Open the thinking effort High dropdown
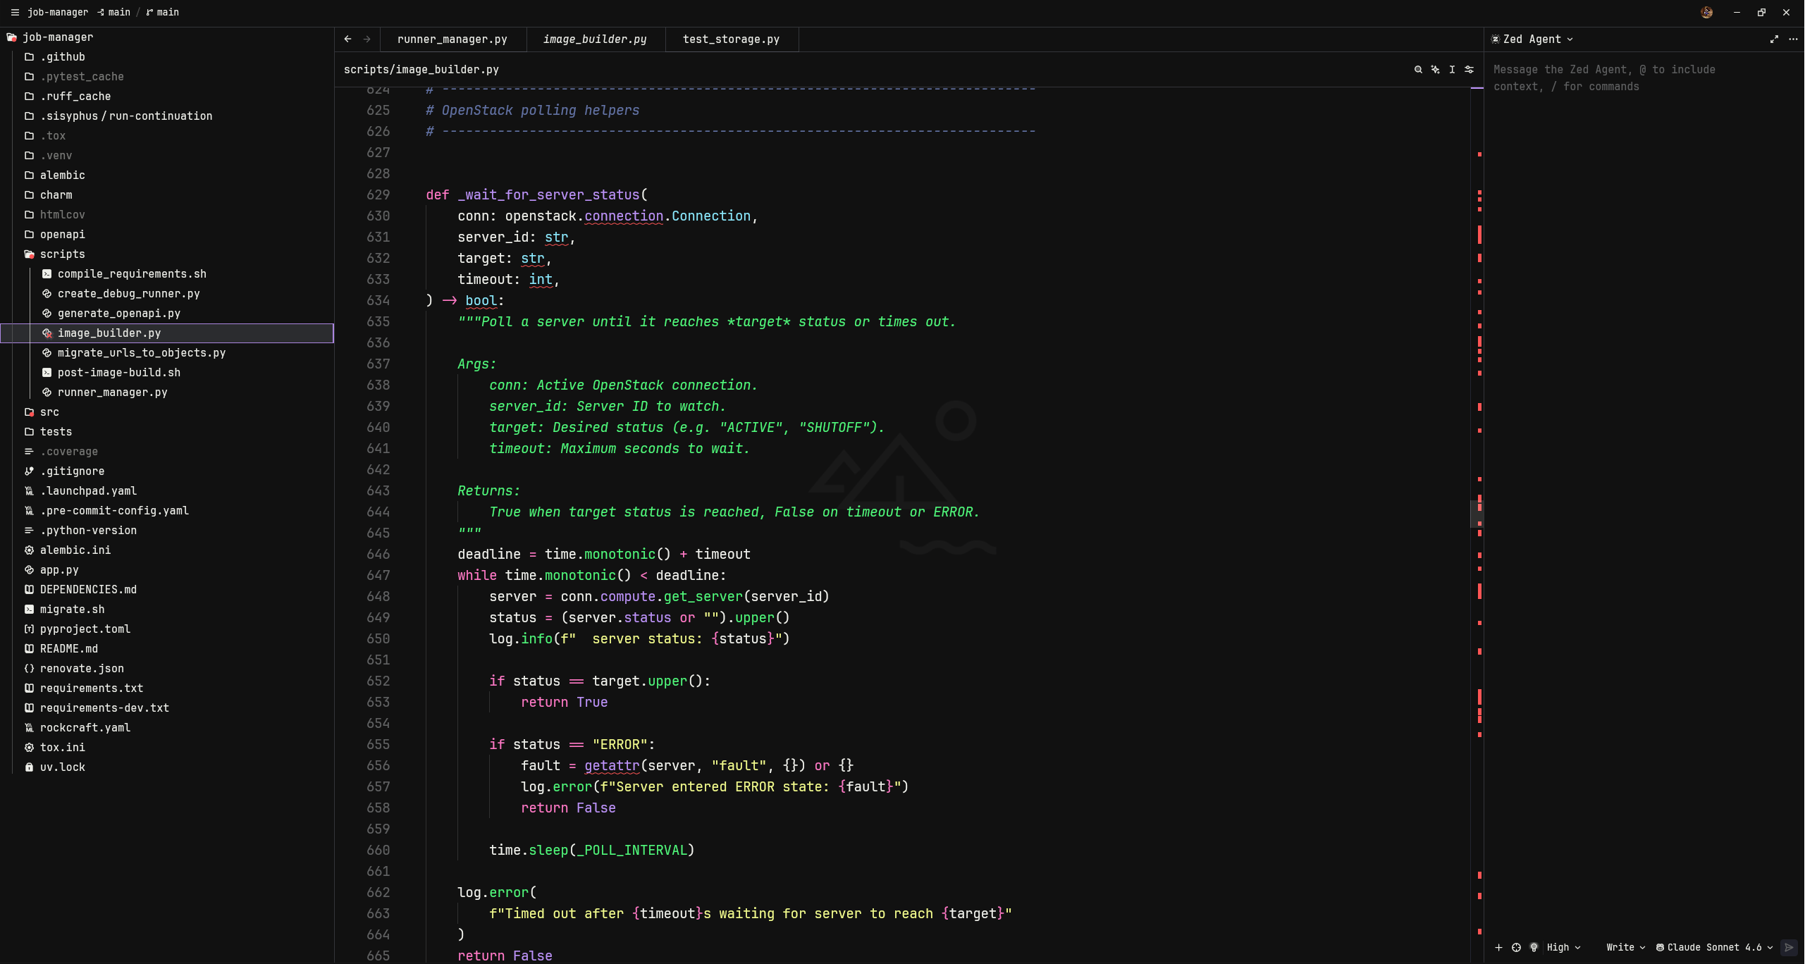 click(x=1563, y=947)
